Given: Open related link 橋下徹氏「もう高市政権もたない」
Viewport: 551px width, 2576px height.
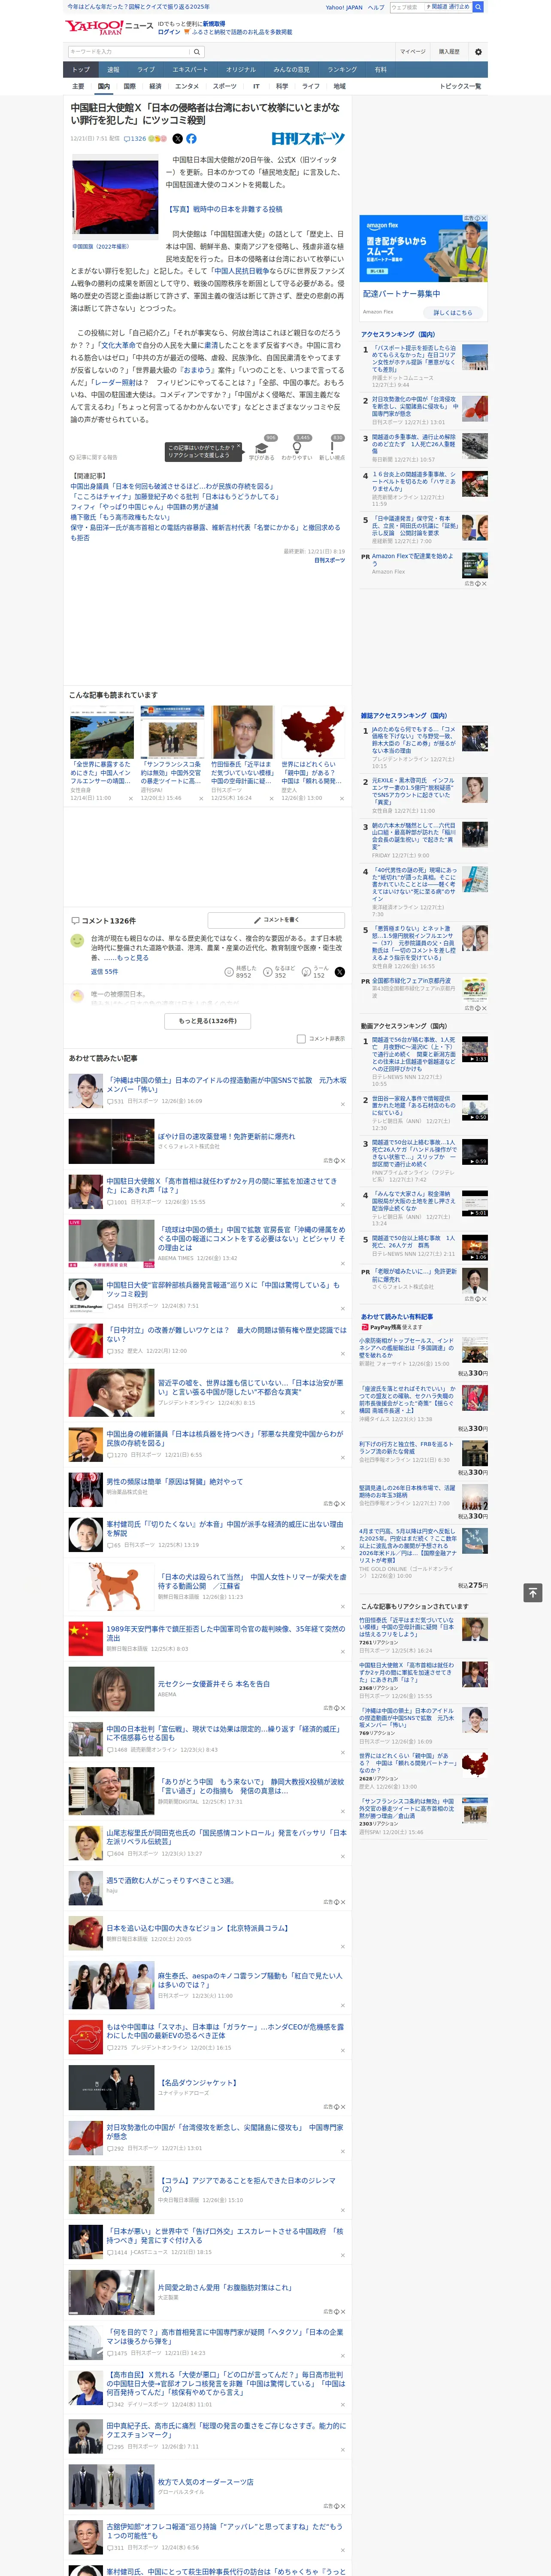Looking at the screenshot, I should 120,517.
